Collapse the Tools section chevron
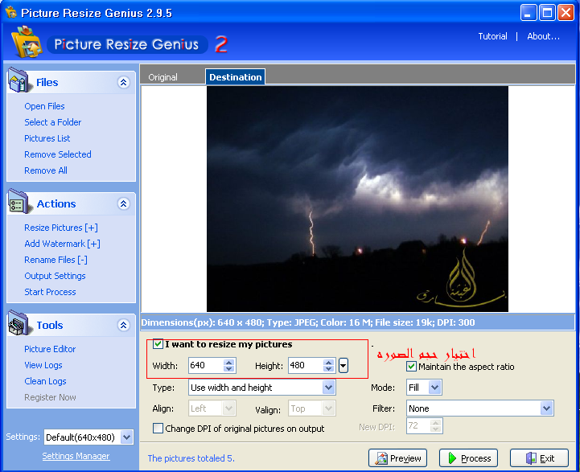580x472 pixels. [x=123, y=325]
